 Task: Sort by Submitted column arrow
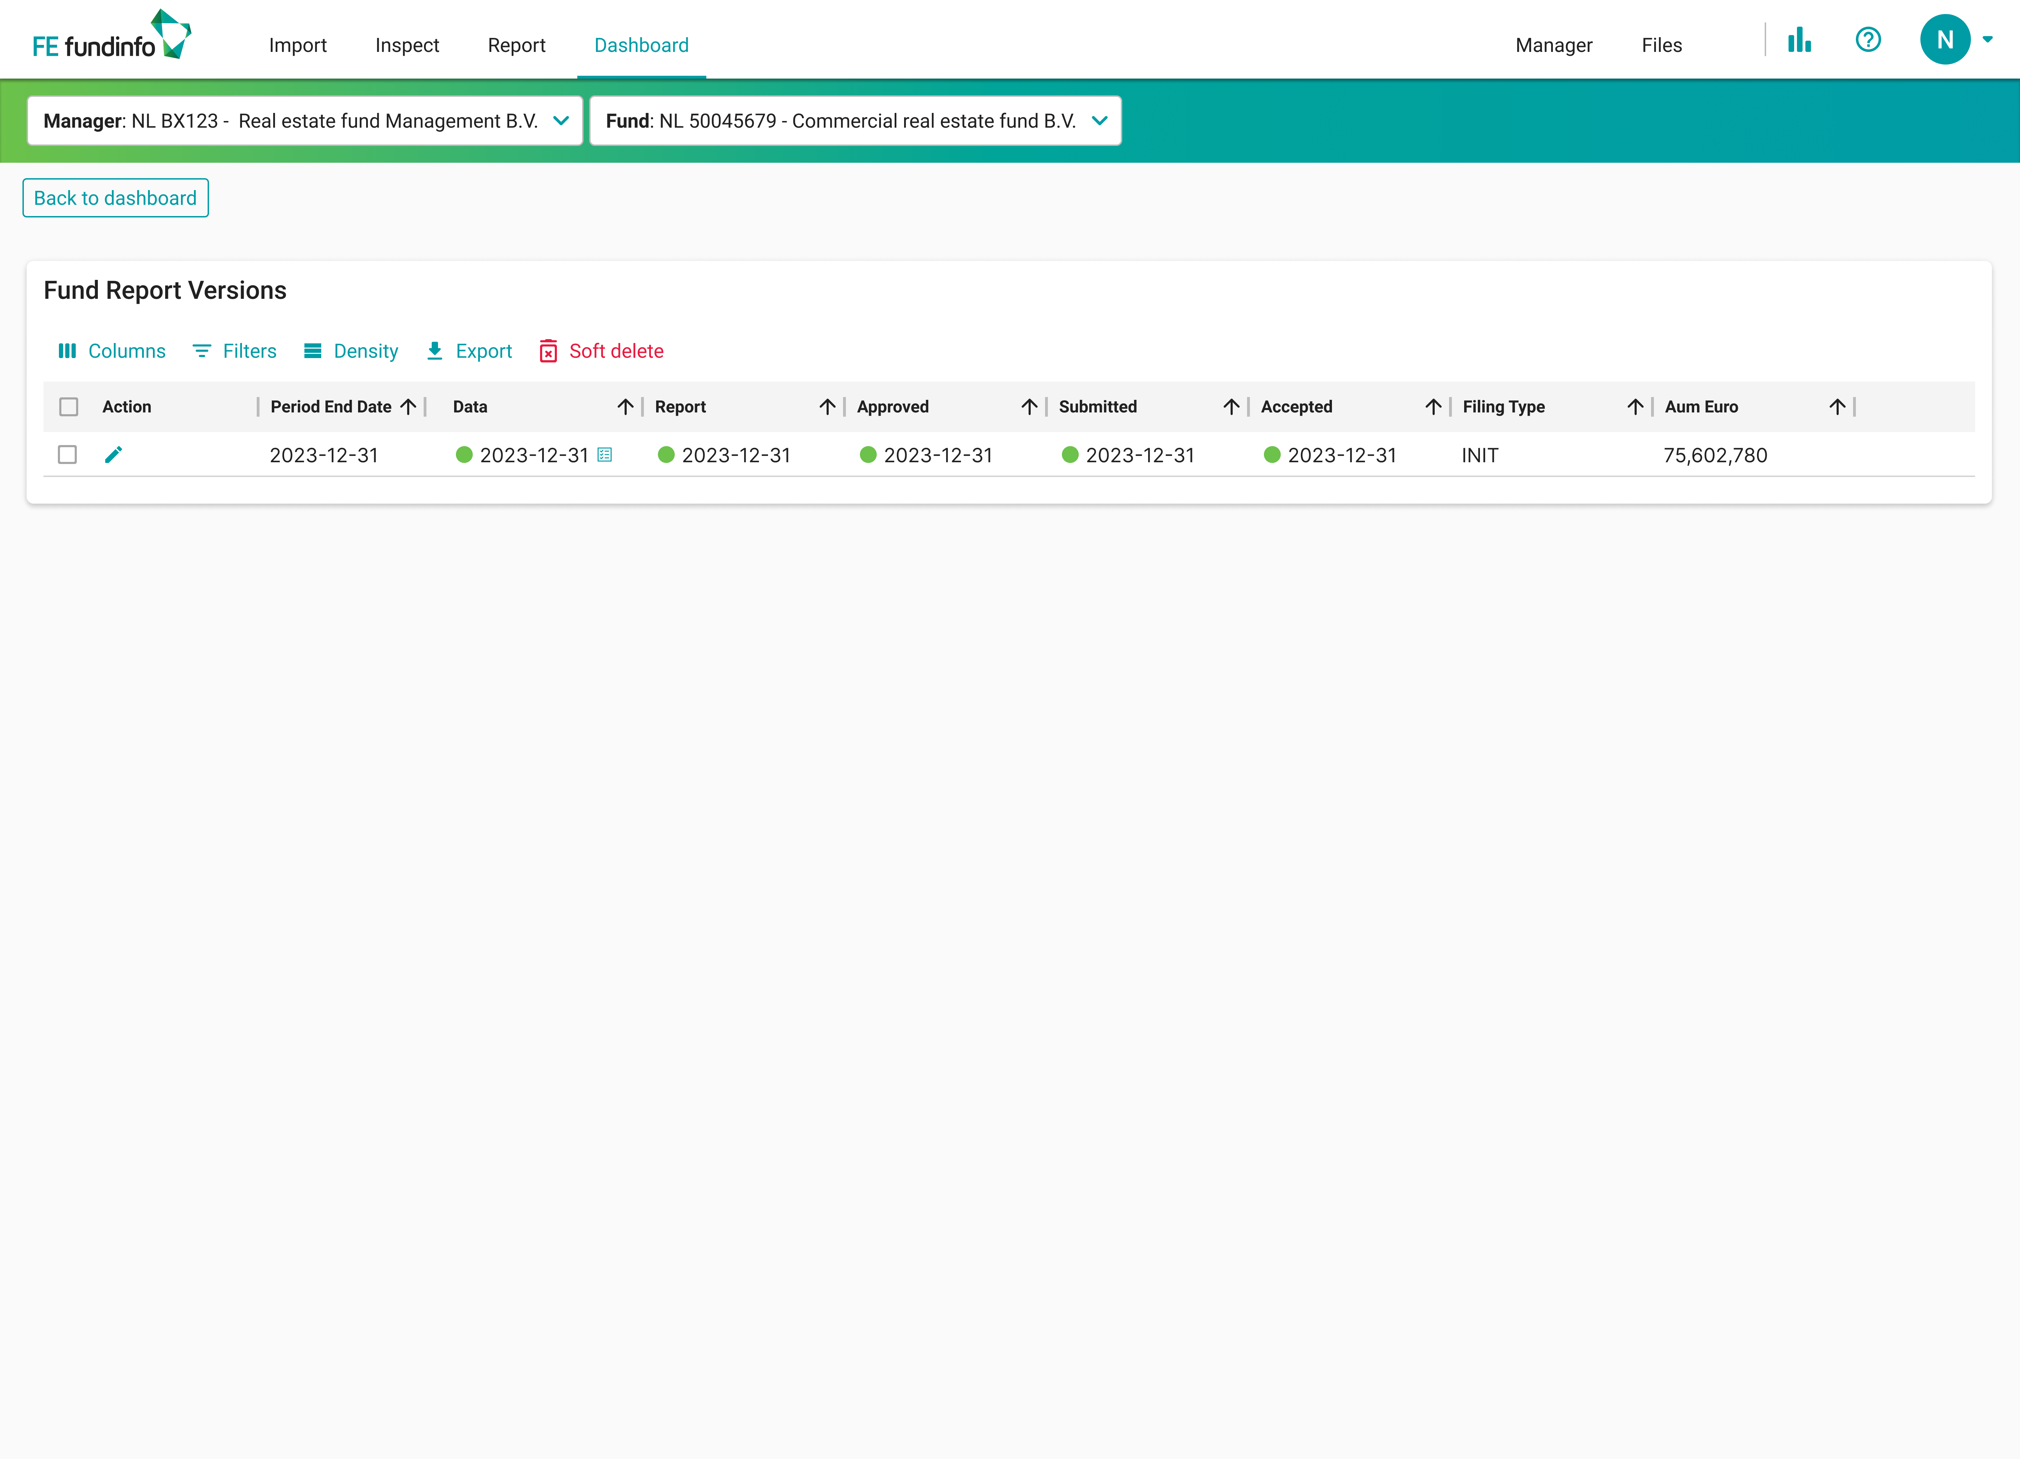click(x=1231, y=407)
